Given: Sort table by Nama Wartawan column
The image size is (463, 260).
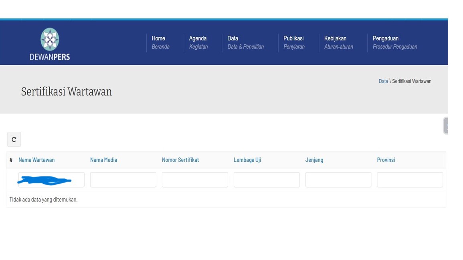Looking at the screenshot, I should 36,160.
